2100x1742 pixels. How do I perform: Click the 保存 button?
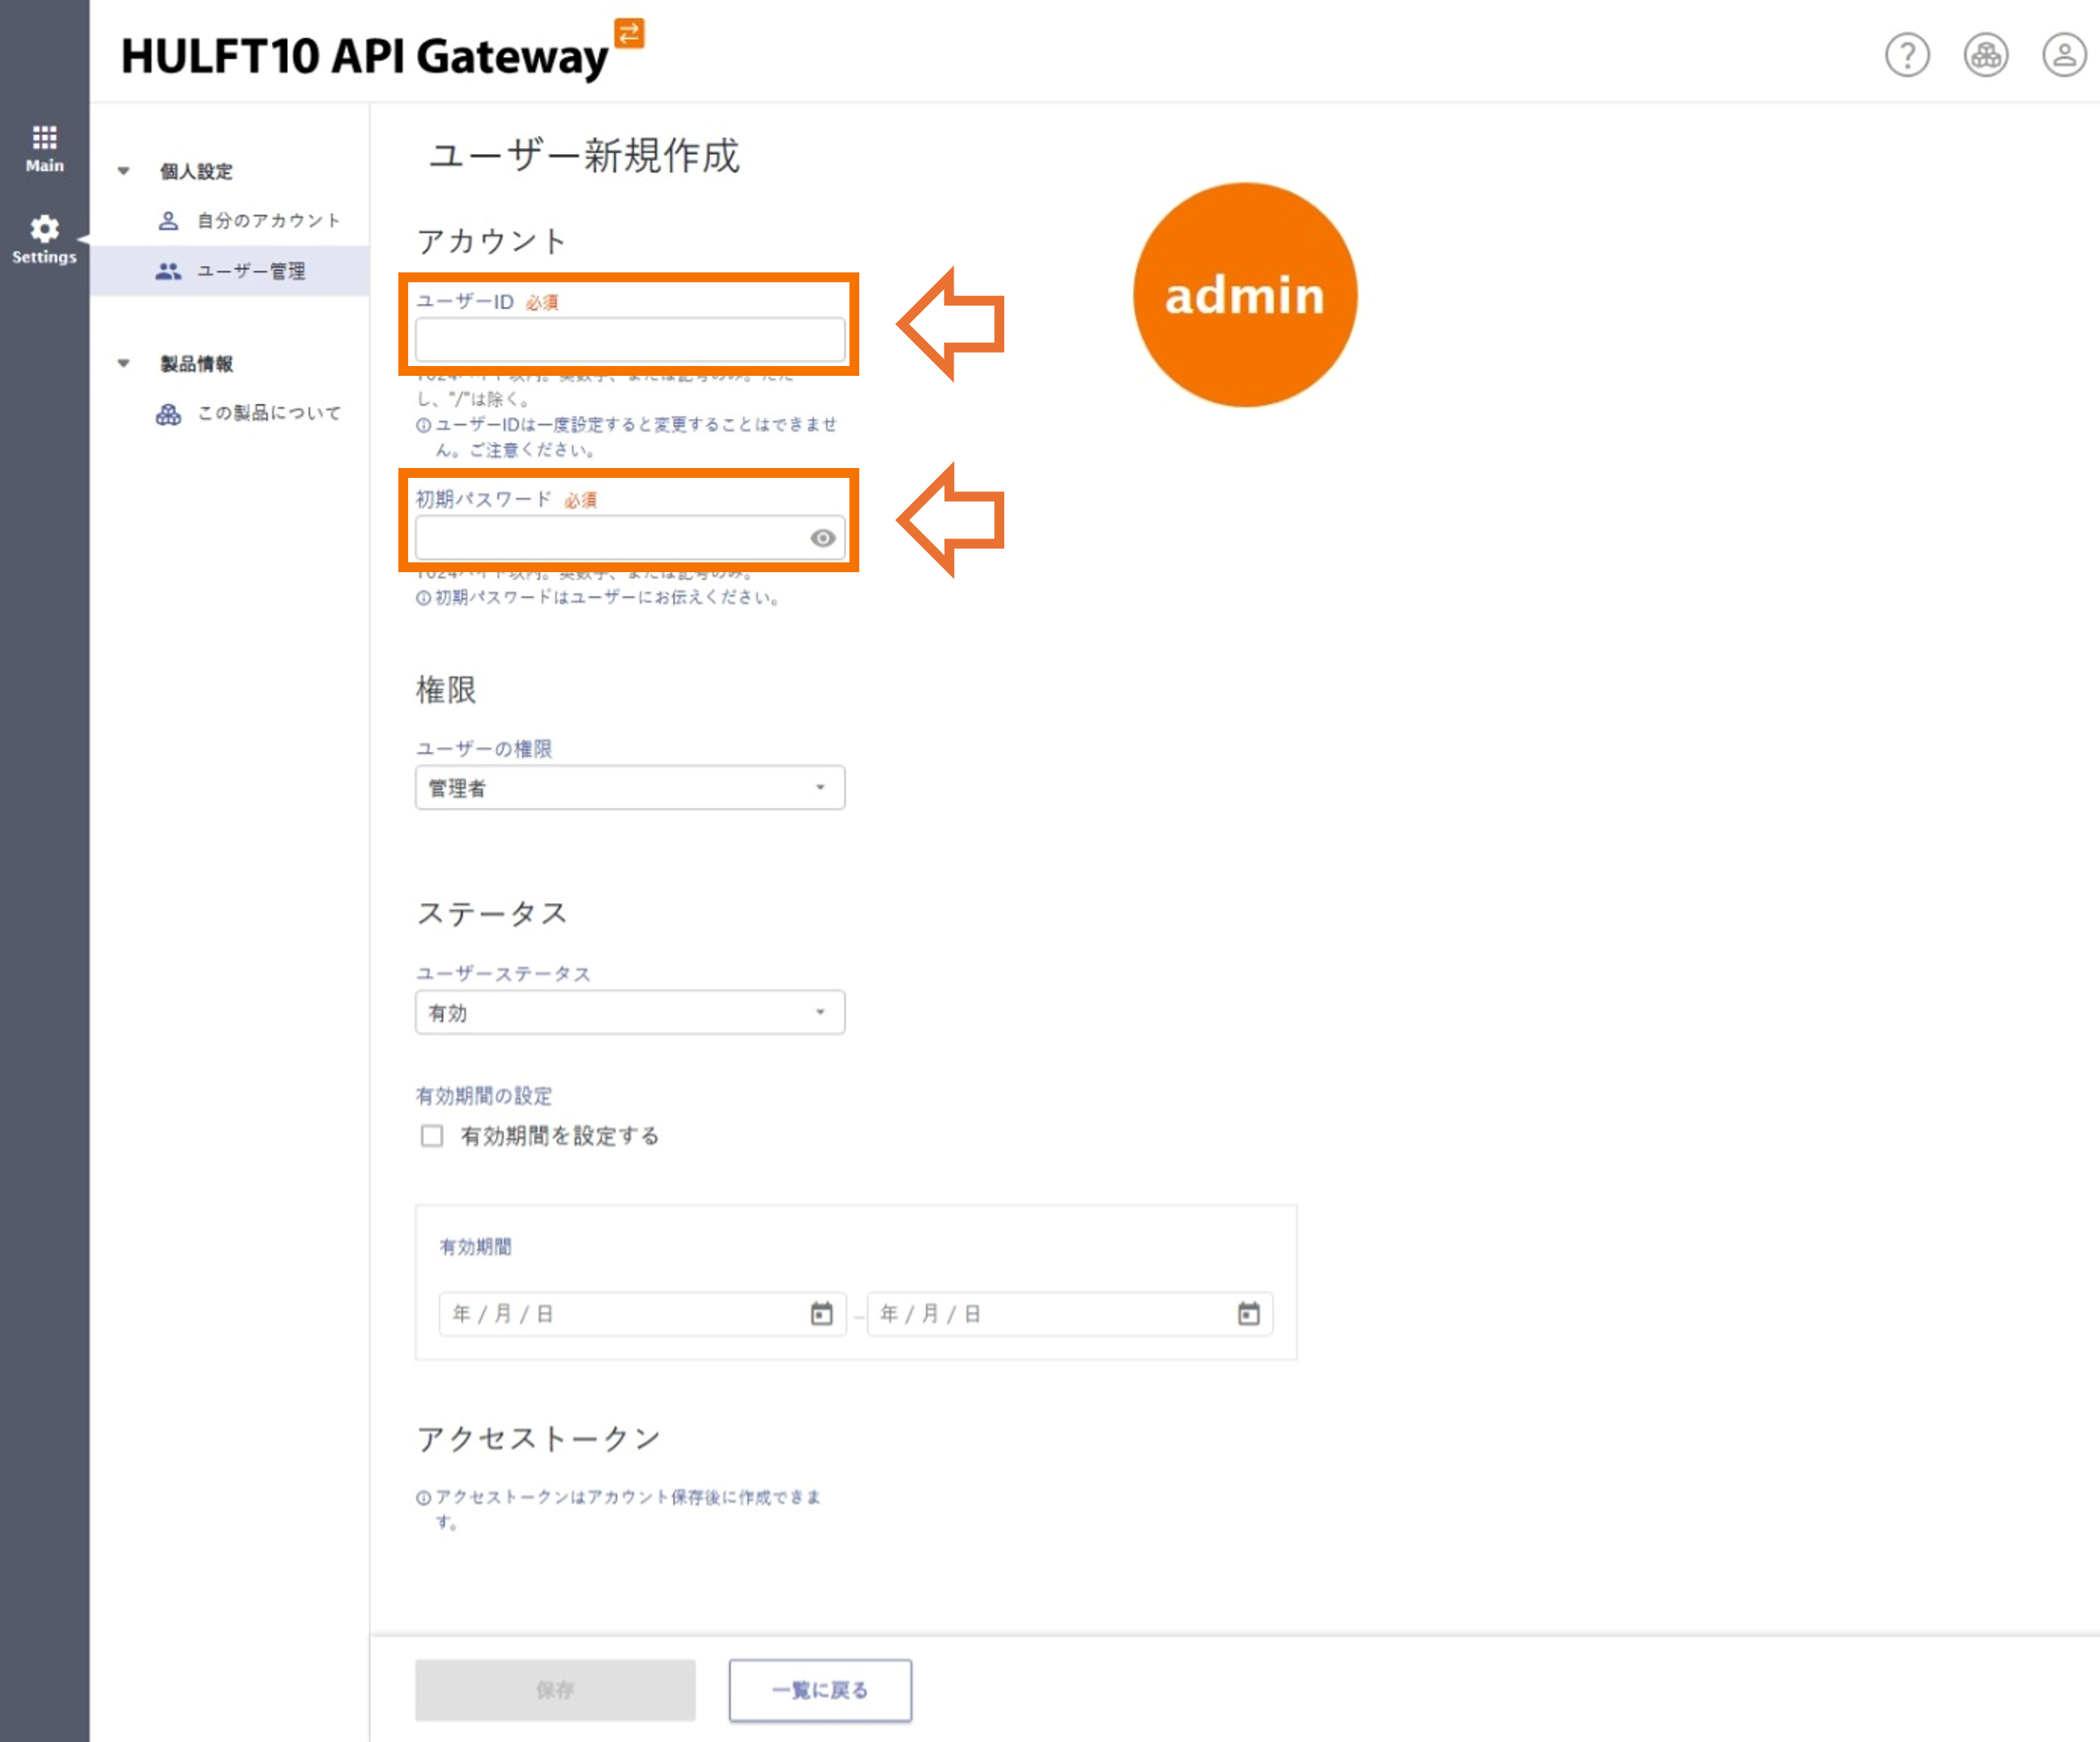(x=554, y=1689)
